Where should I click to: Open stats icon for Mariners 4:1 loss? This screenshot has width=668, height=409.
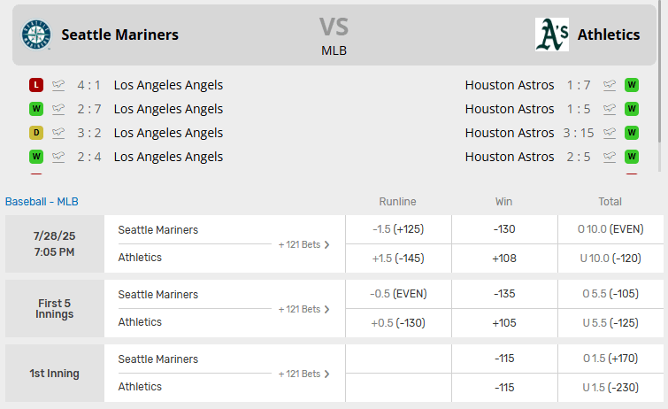58,86
